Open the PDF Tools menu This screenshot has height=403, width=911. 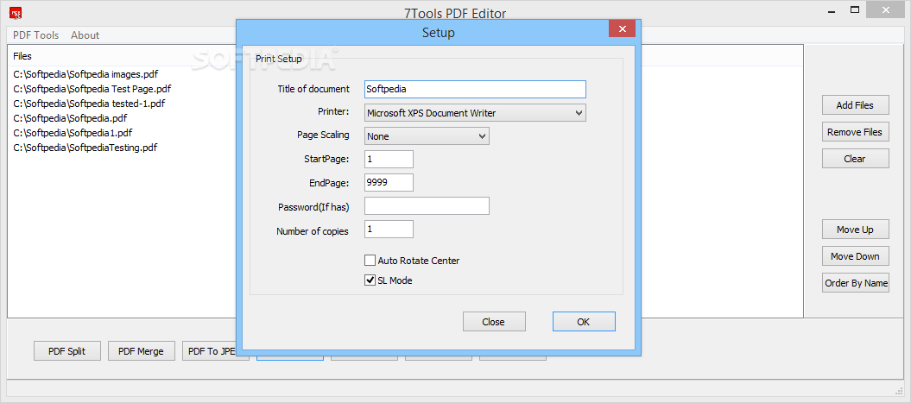36,35
